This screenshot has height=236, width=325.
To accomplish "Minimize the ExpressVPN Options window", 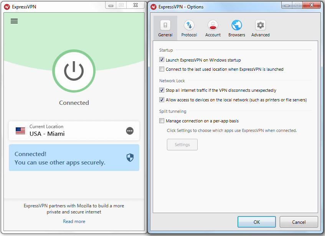I will [x=287, y=5].
